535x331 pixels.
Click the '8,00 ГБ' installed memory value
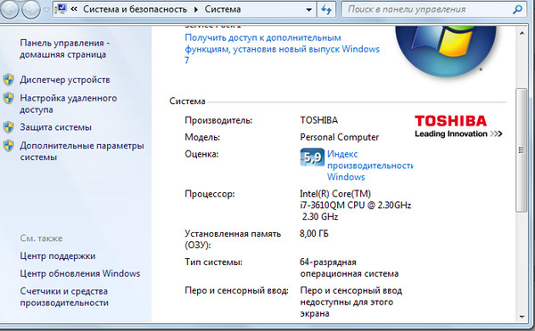pos(314,234)
